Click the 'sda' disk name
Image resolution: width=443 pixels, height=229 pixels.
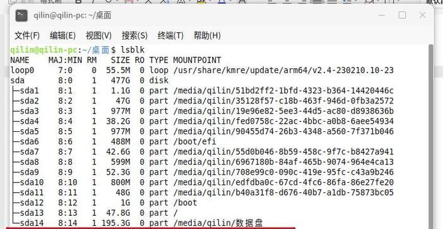tap(18, 81)
